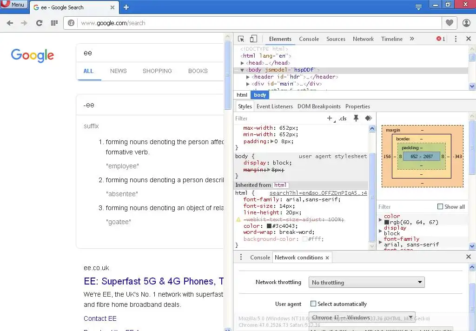476x331 pixels.
Task: Check Select automatically for user agent
Action: [x=313, y=304]
